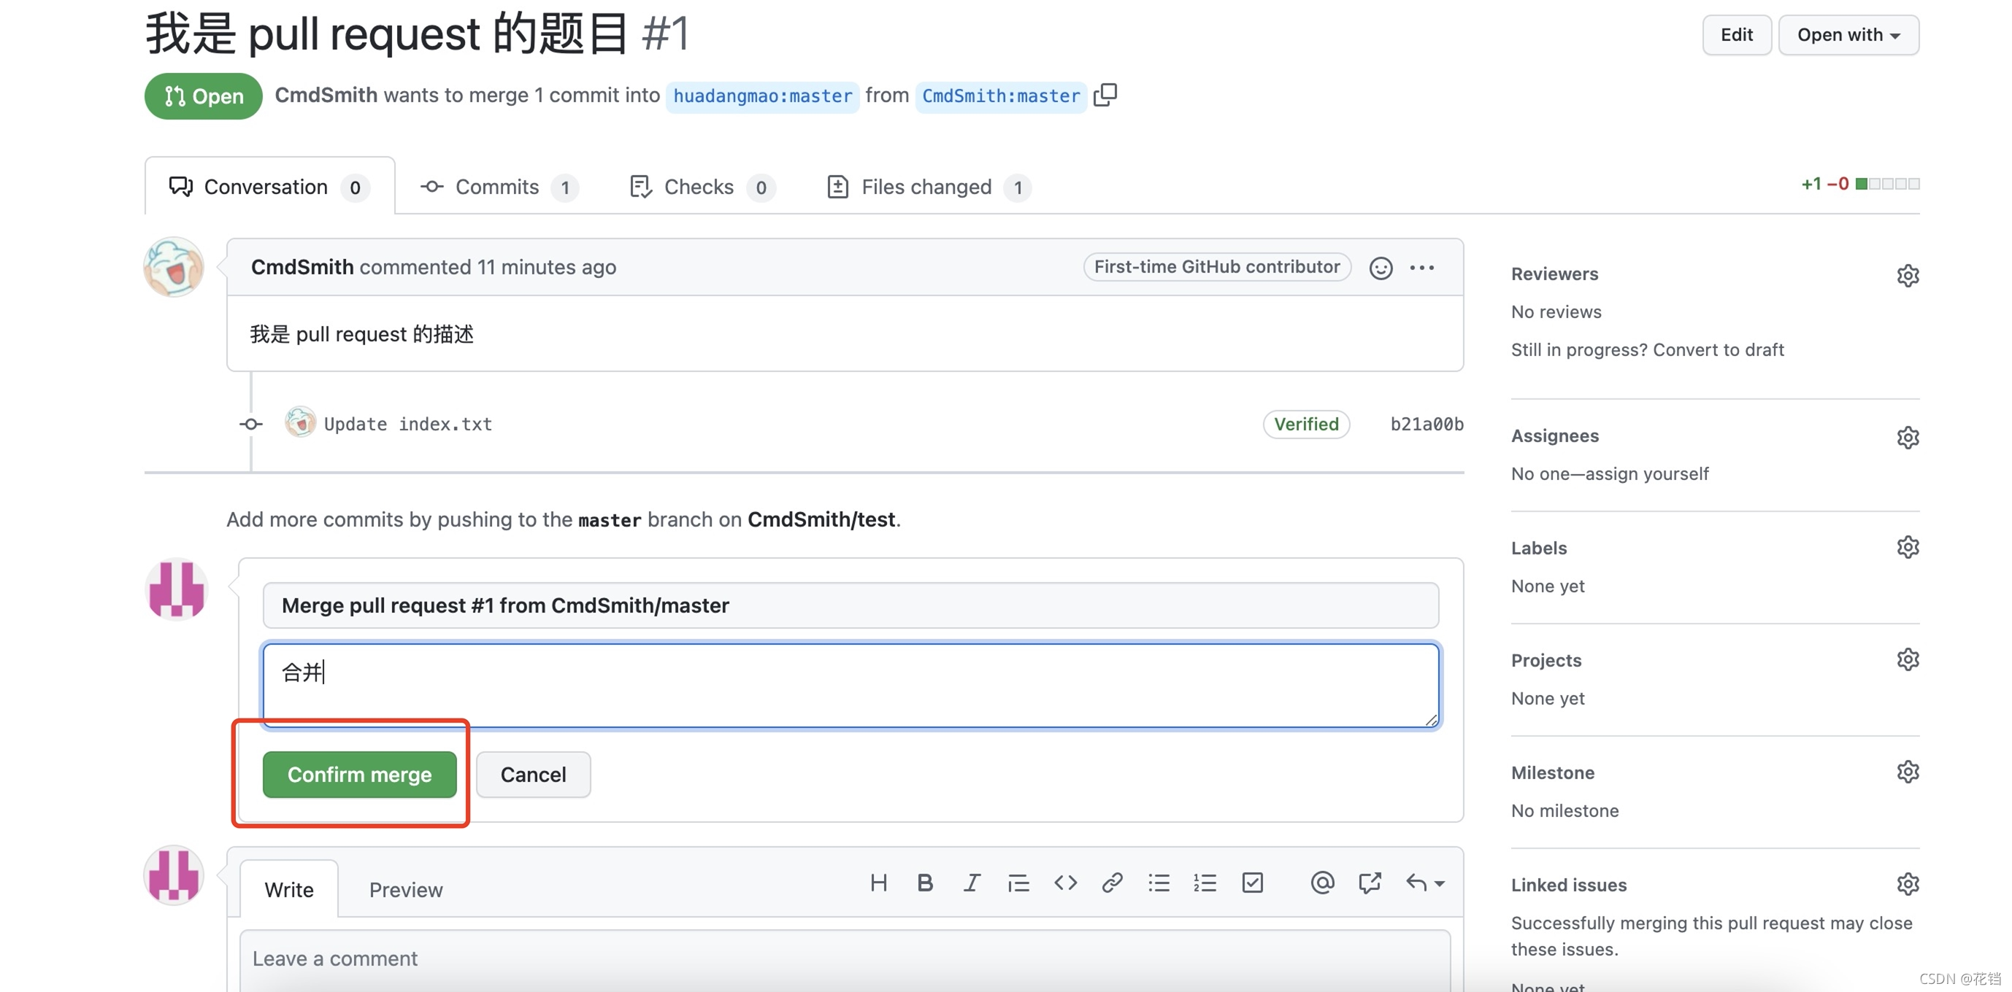Viewport: 2012px width, 992px height.
Task: Open the comment options ellipsis menu
Action: pos(1423,267)
